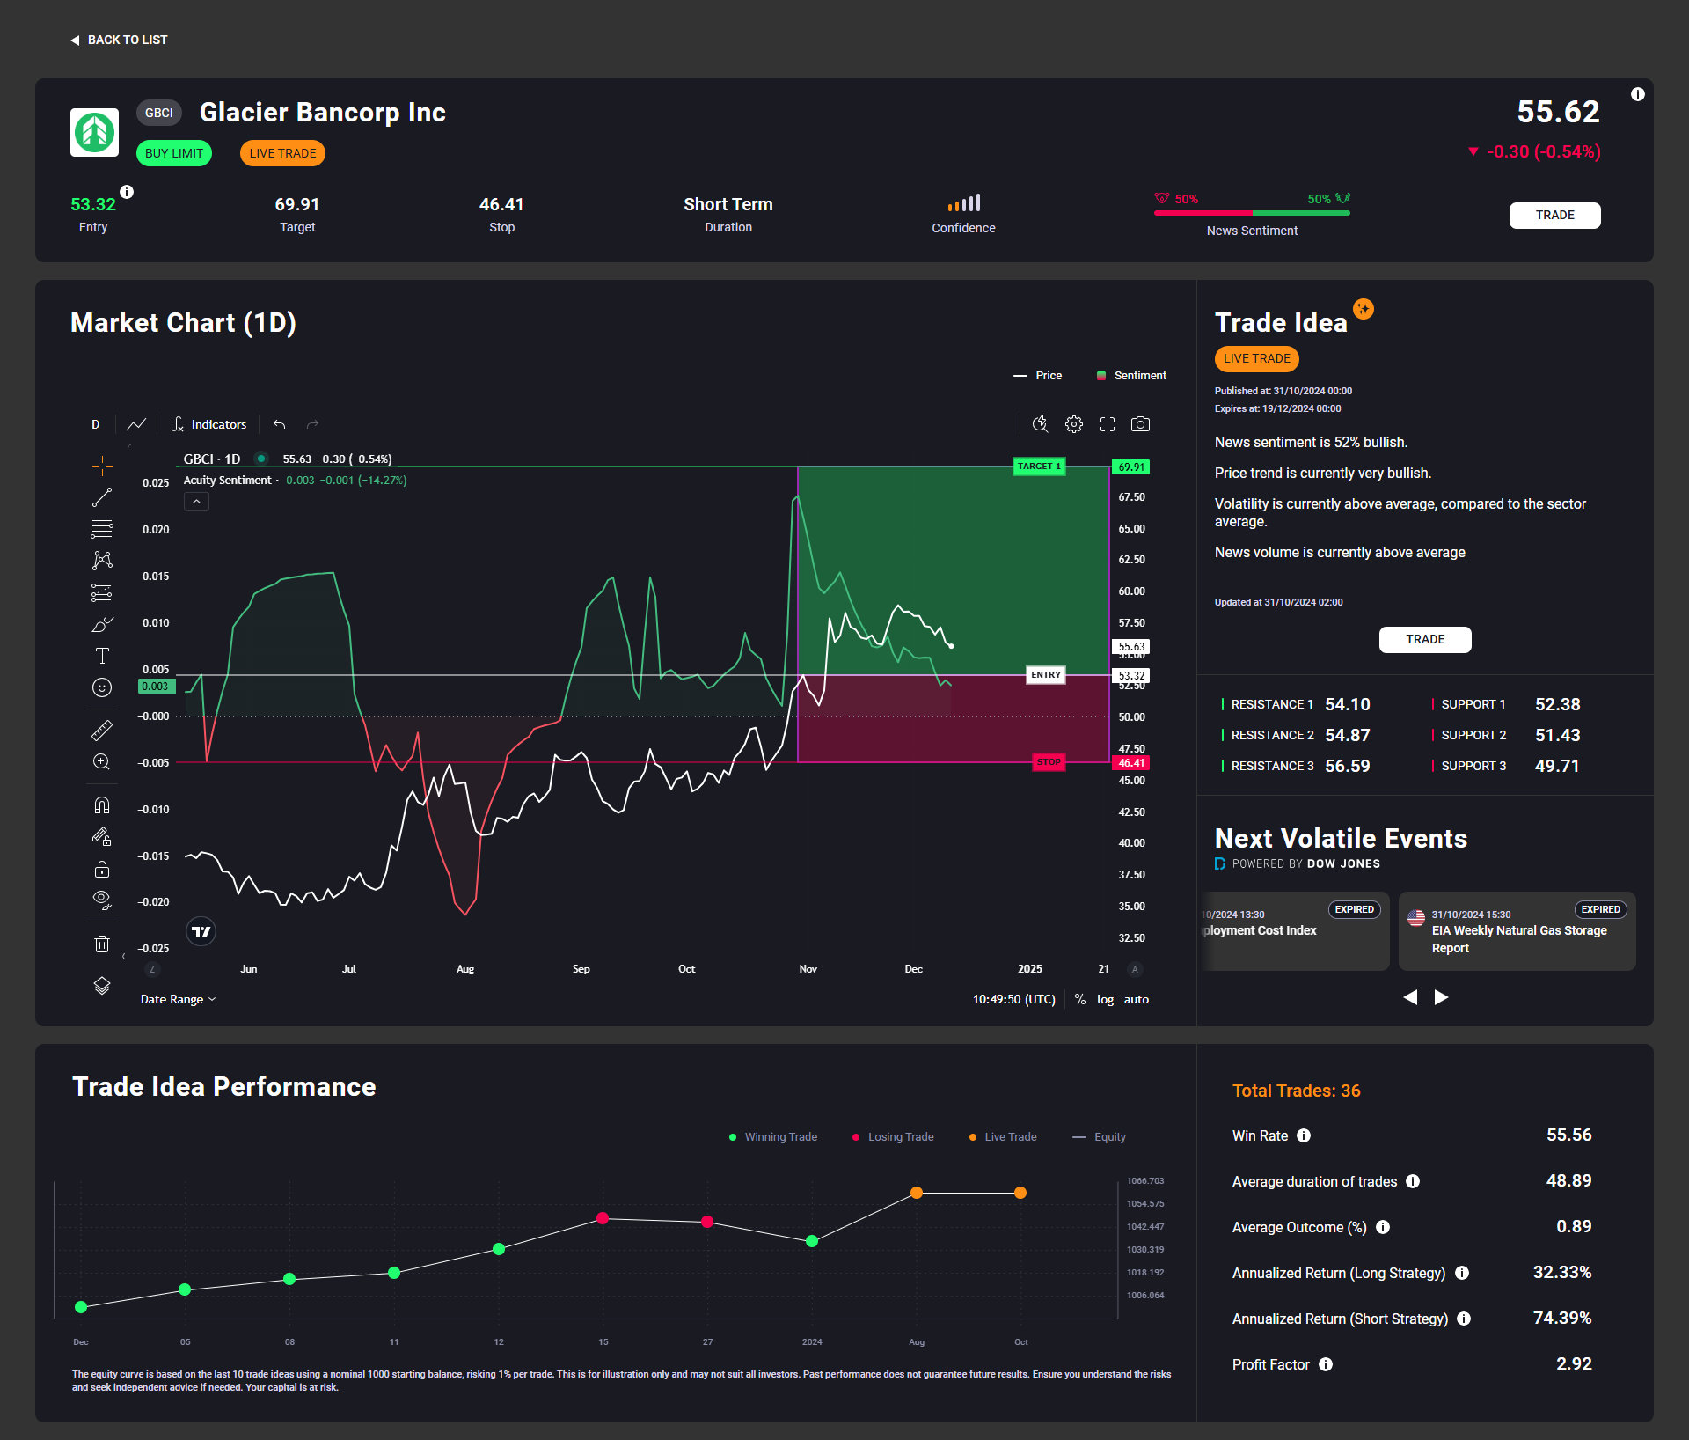Click the Aug live trade equity point
The height and width of the screenshot is (1440, 1689).
click(917, 1193)
